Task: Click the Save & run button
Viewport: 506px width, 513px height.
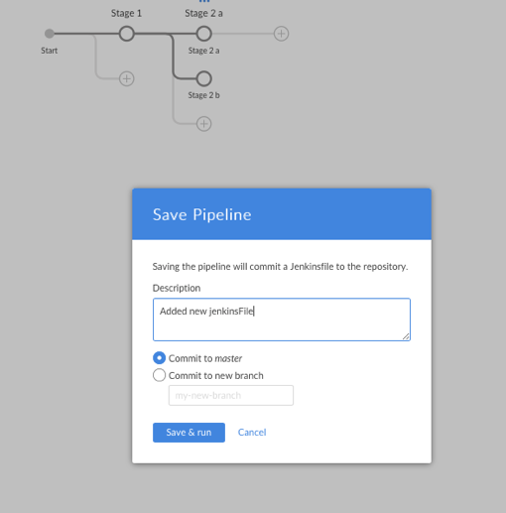Action: pos(189,433)
